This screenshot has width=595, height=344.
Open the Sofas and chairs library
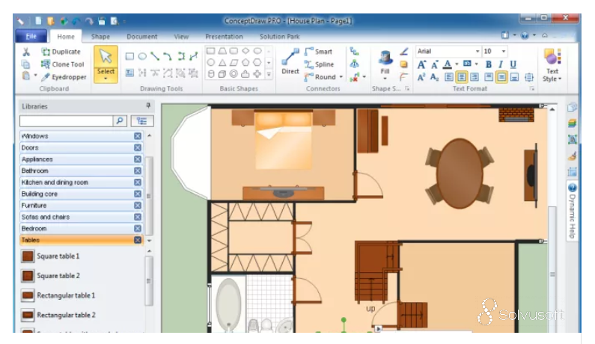tap(81, 217)
